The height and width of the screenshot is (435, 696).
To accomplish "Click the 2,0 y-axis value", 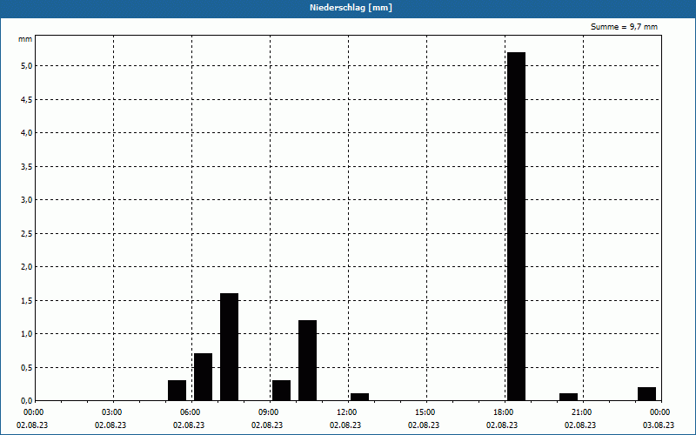I will tap(26, 267).
